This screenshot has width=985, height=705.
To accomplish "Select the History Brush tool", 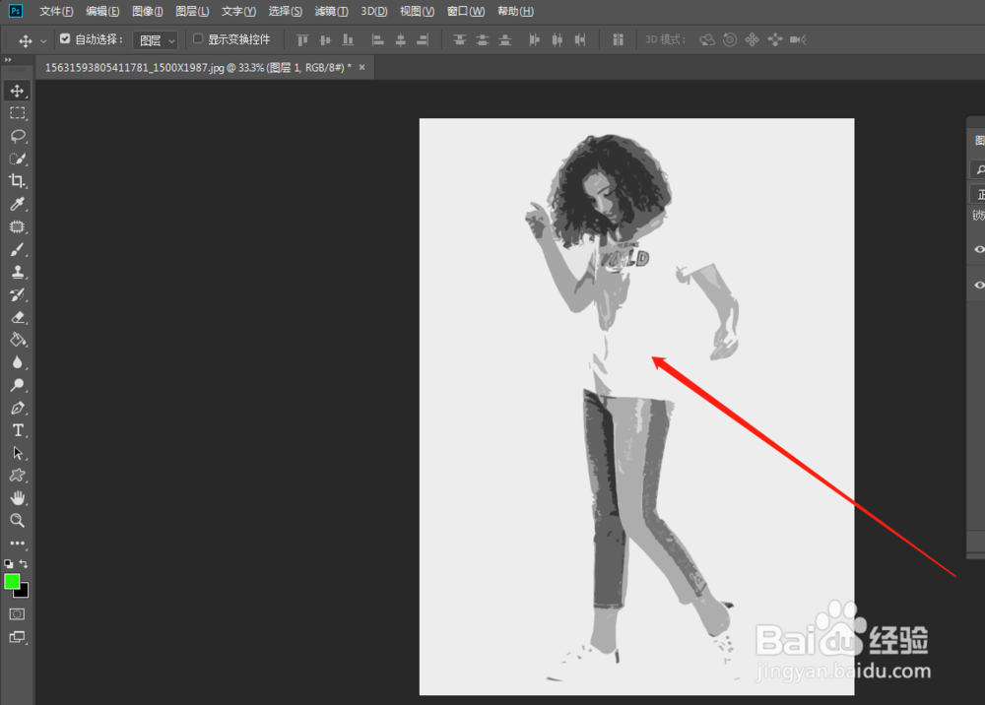I will tap(17, 294).
